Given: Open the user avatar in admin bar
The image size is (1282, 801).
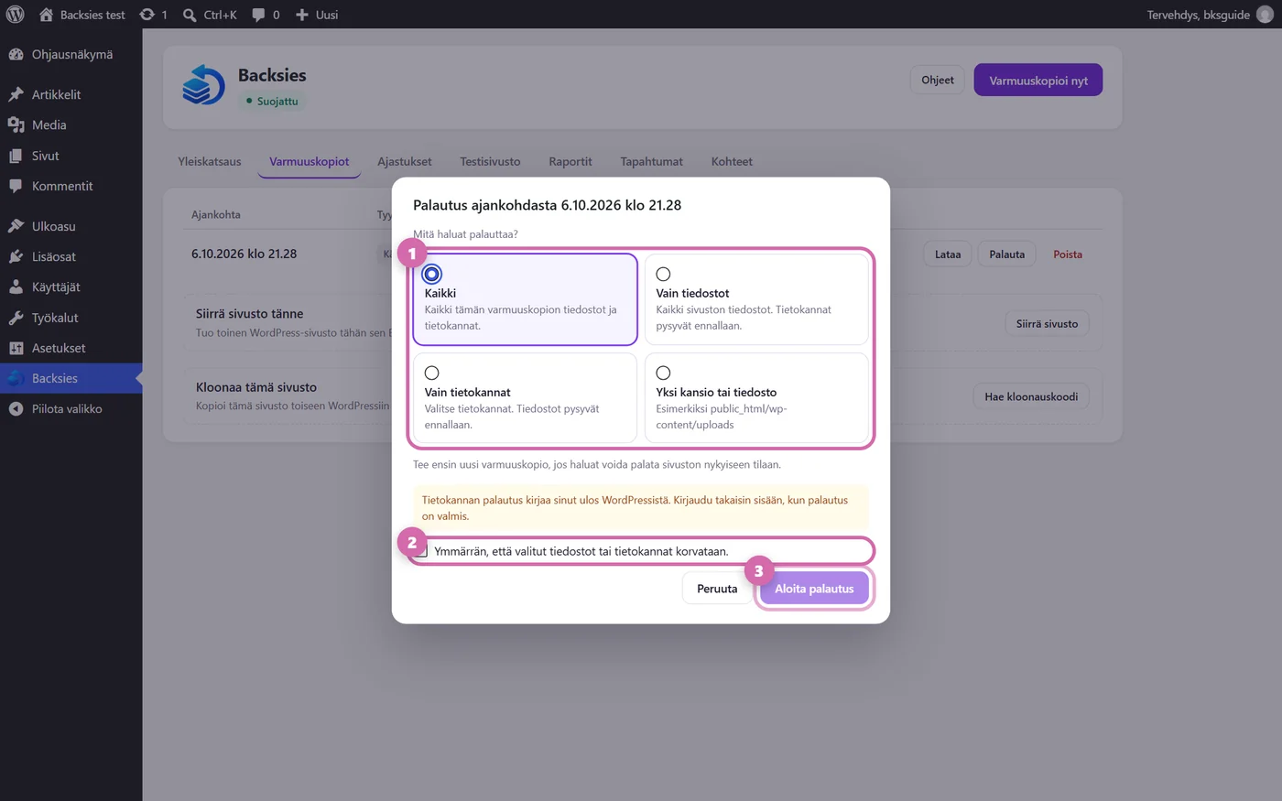Looking at the screenshot, I should tap(1265, 15).
